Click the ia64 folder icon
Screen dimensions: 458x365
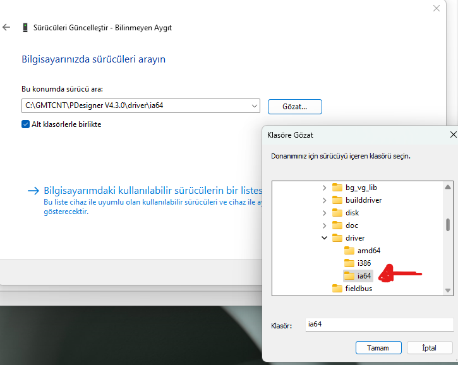pos(349,275)
